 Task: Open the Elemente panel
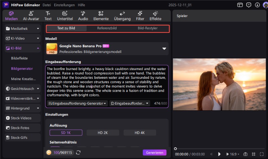click(101, 16)
